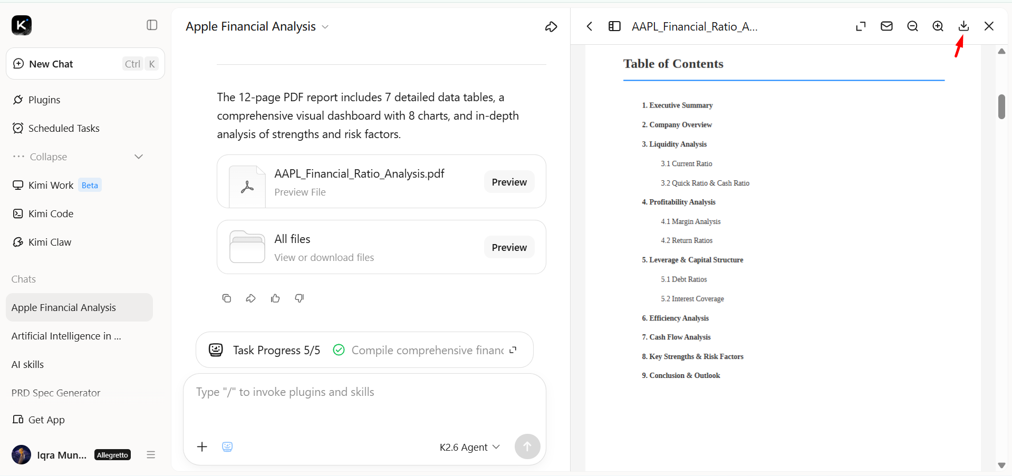Expand the Apple Financial Analysis title dropdown

click(325, 27)
